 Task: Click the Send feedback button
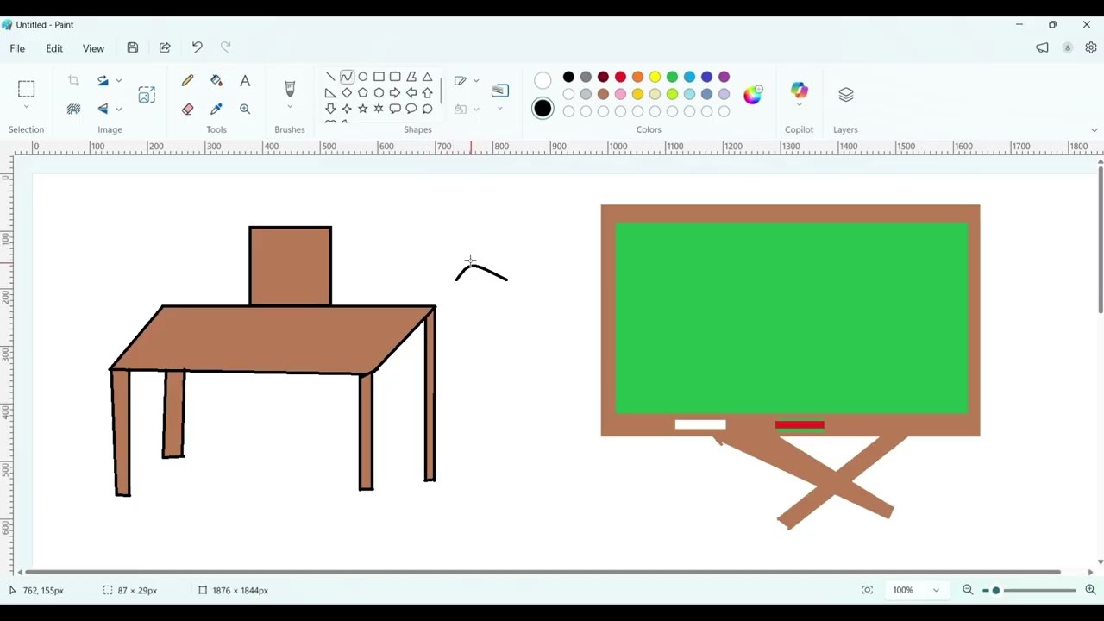point(1042,48)
